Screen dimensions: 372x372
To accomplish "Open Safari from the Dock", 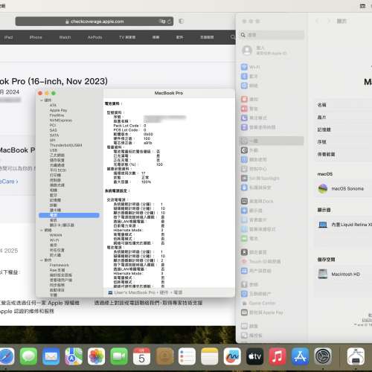I will (x=6, y=356).
